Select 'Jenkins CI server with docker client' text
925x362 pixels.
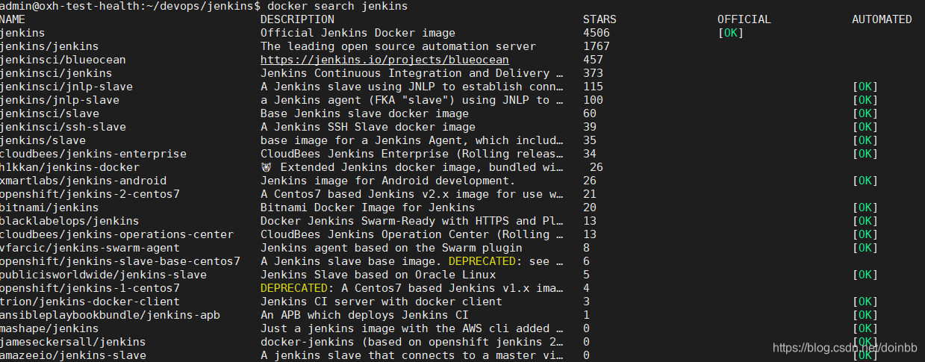(x=381, y=302)
